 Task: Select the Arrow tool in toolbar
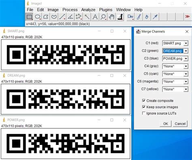click(155, 17)
